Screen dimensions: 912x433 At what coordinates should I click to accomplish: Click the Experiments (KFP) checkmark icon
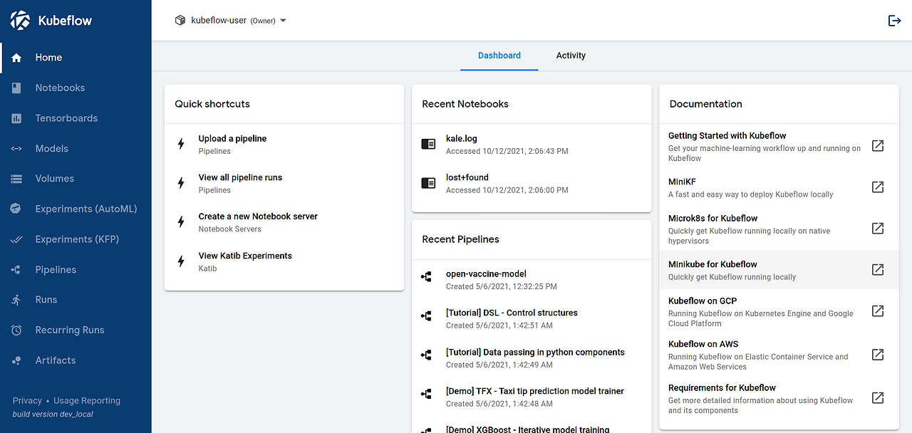click(x=16, y=239)
